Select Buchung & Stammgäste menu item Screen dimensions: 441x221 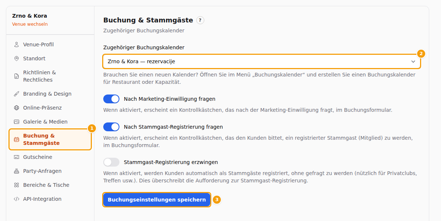click(50, 139)
